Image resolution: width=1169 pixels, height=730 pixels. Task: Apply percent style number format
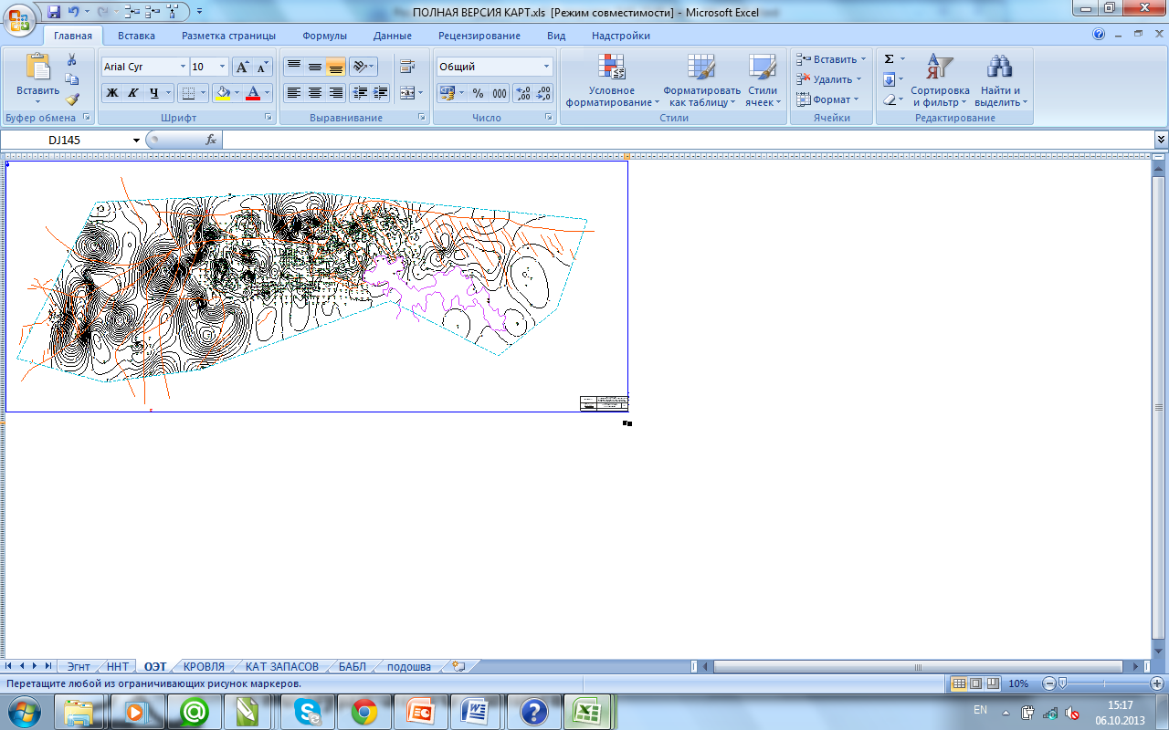click(x=478, y=93)
